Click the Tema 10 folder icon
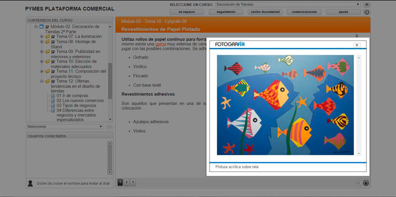The image size is (396, 197). point(47,61)
